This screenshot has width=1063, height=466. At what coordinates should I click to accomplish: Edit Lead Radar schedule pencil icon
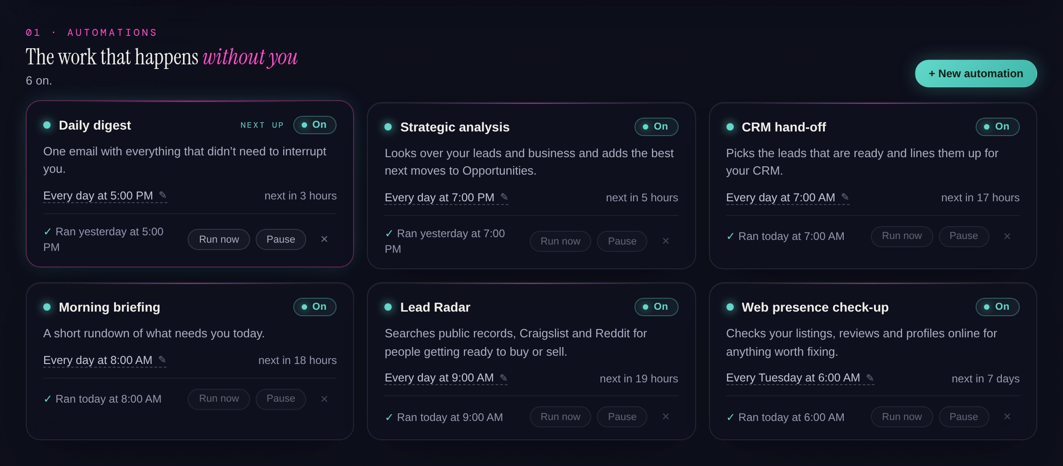click(503, 378)
